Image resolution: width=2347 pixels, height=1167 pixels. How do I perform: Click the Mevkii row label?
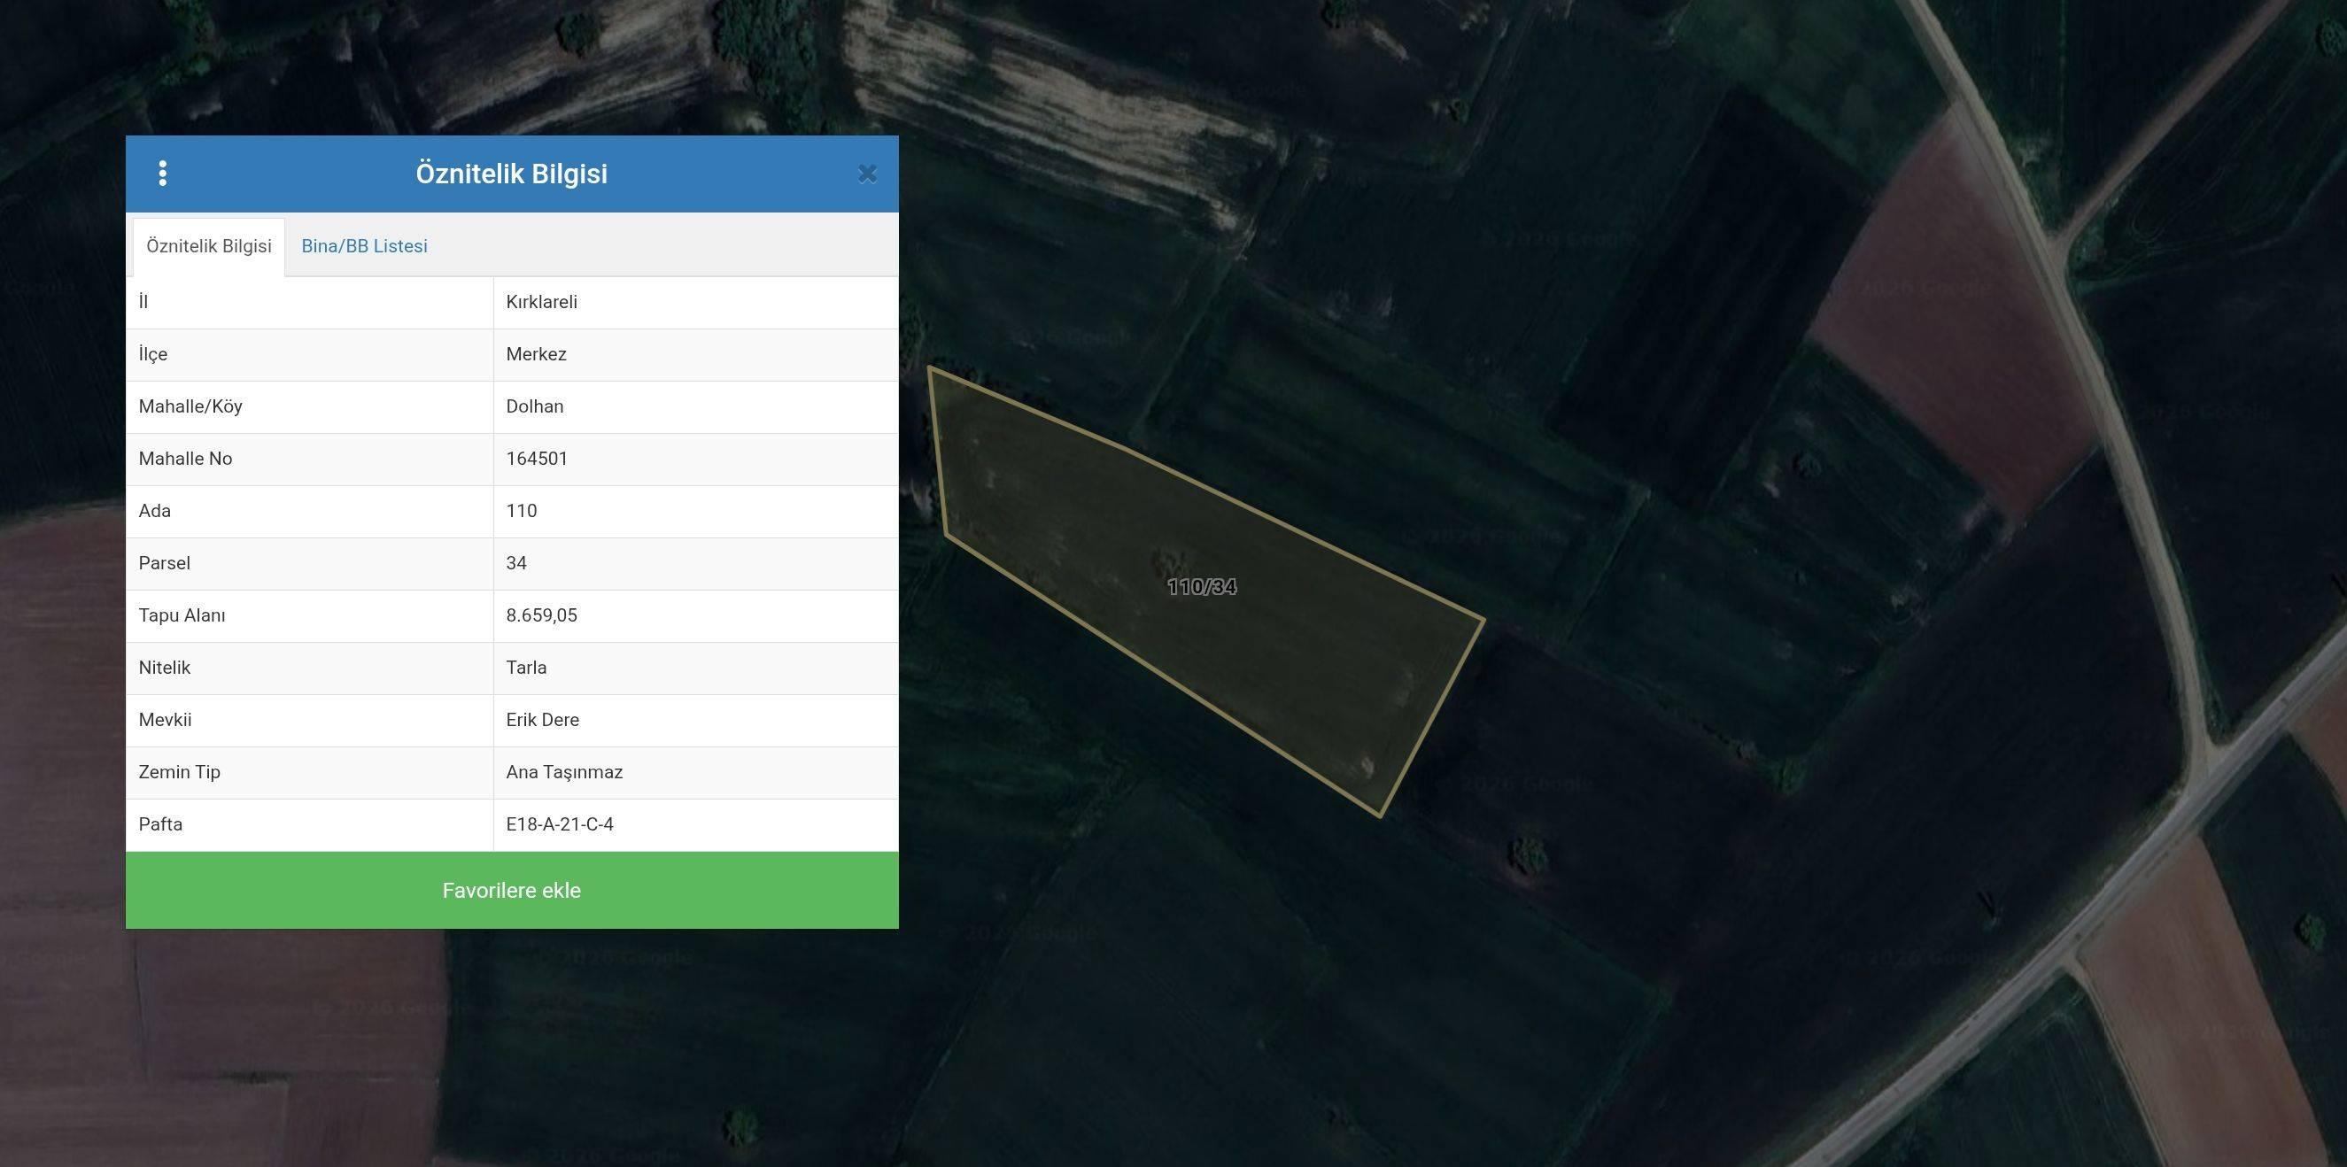tap(165, 720)
